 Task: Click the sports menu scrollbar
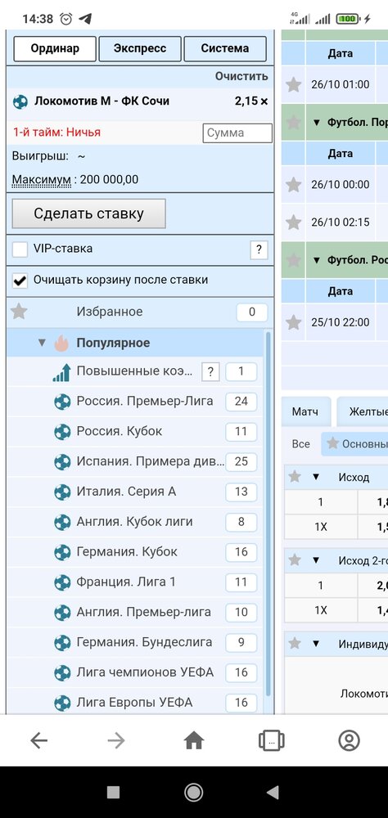coord(268,514)
